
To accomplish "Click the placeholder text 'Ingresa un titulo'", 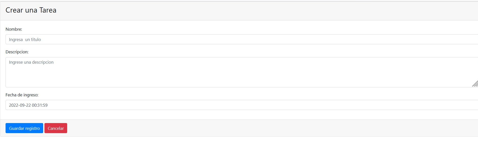I will click(x=25, y=39).
